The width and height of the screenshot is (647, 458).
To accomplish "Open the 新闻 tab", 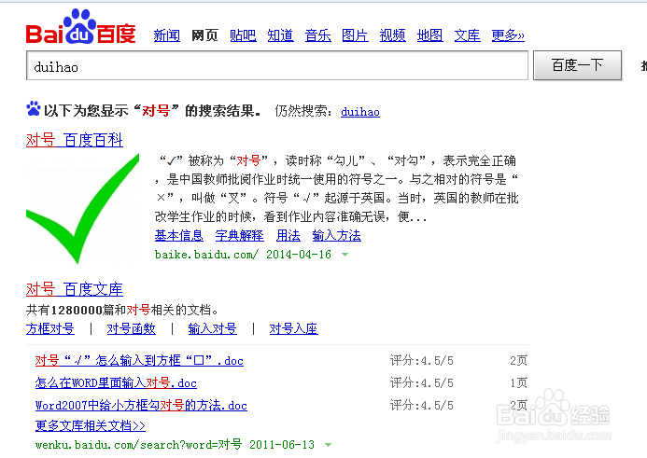I will [167, 35].
